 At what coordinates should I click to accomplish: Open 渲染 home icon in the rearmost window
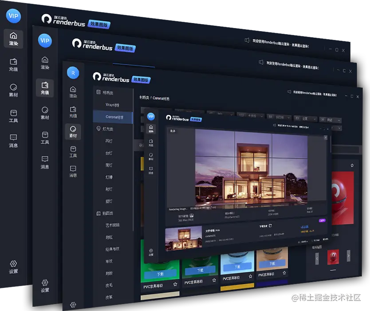tap(13, 39)
